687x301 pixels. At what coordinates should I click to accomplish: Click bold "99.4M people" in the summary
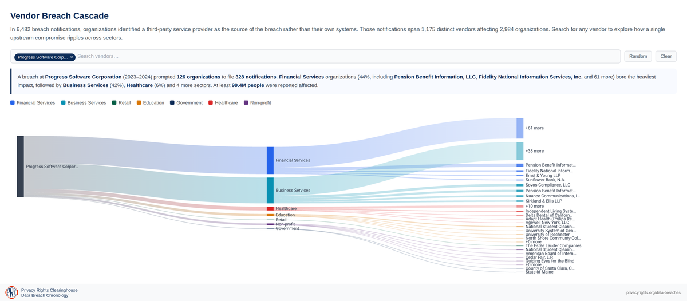pyautogui.click(x=247, y=85)
